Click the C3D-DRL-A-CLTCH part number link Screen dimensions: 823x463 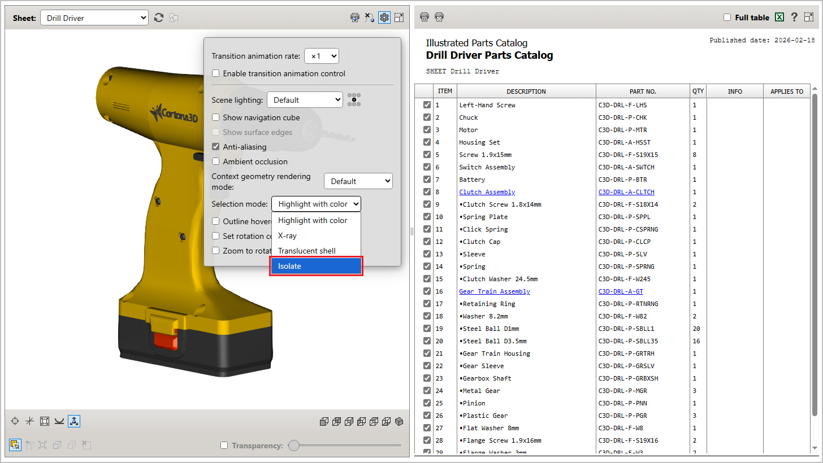pos(626,191)
